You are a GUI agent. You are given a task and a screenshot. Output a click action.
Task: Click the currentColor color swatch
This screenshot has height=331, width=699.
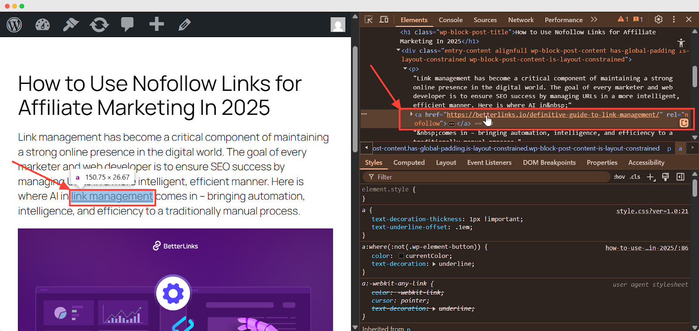(401, 256)
